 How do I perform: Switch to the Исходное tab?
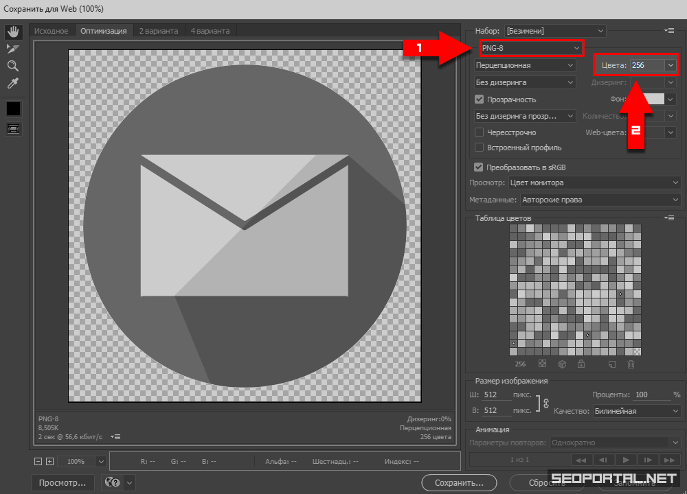(x=52, y=31)
